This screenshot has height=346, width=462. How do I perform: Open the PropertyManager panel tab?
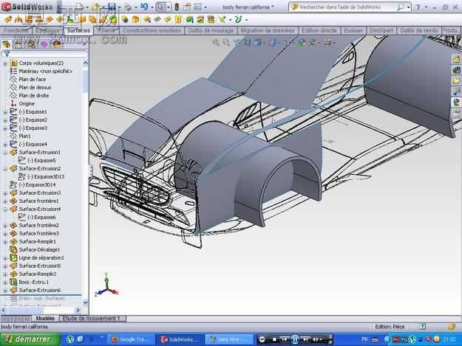tap(19, 44)
